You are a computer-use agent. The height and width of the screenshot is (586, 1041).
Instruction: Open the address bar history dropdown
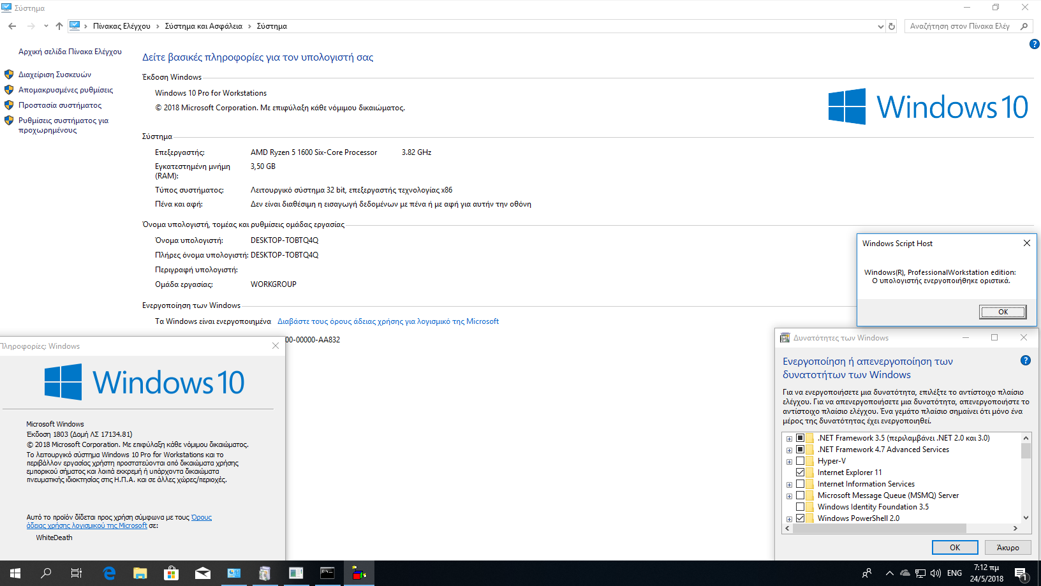(x=881, y=26)
